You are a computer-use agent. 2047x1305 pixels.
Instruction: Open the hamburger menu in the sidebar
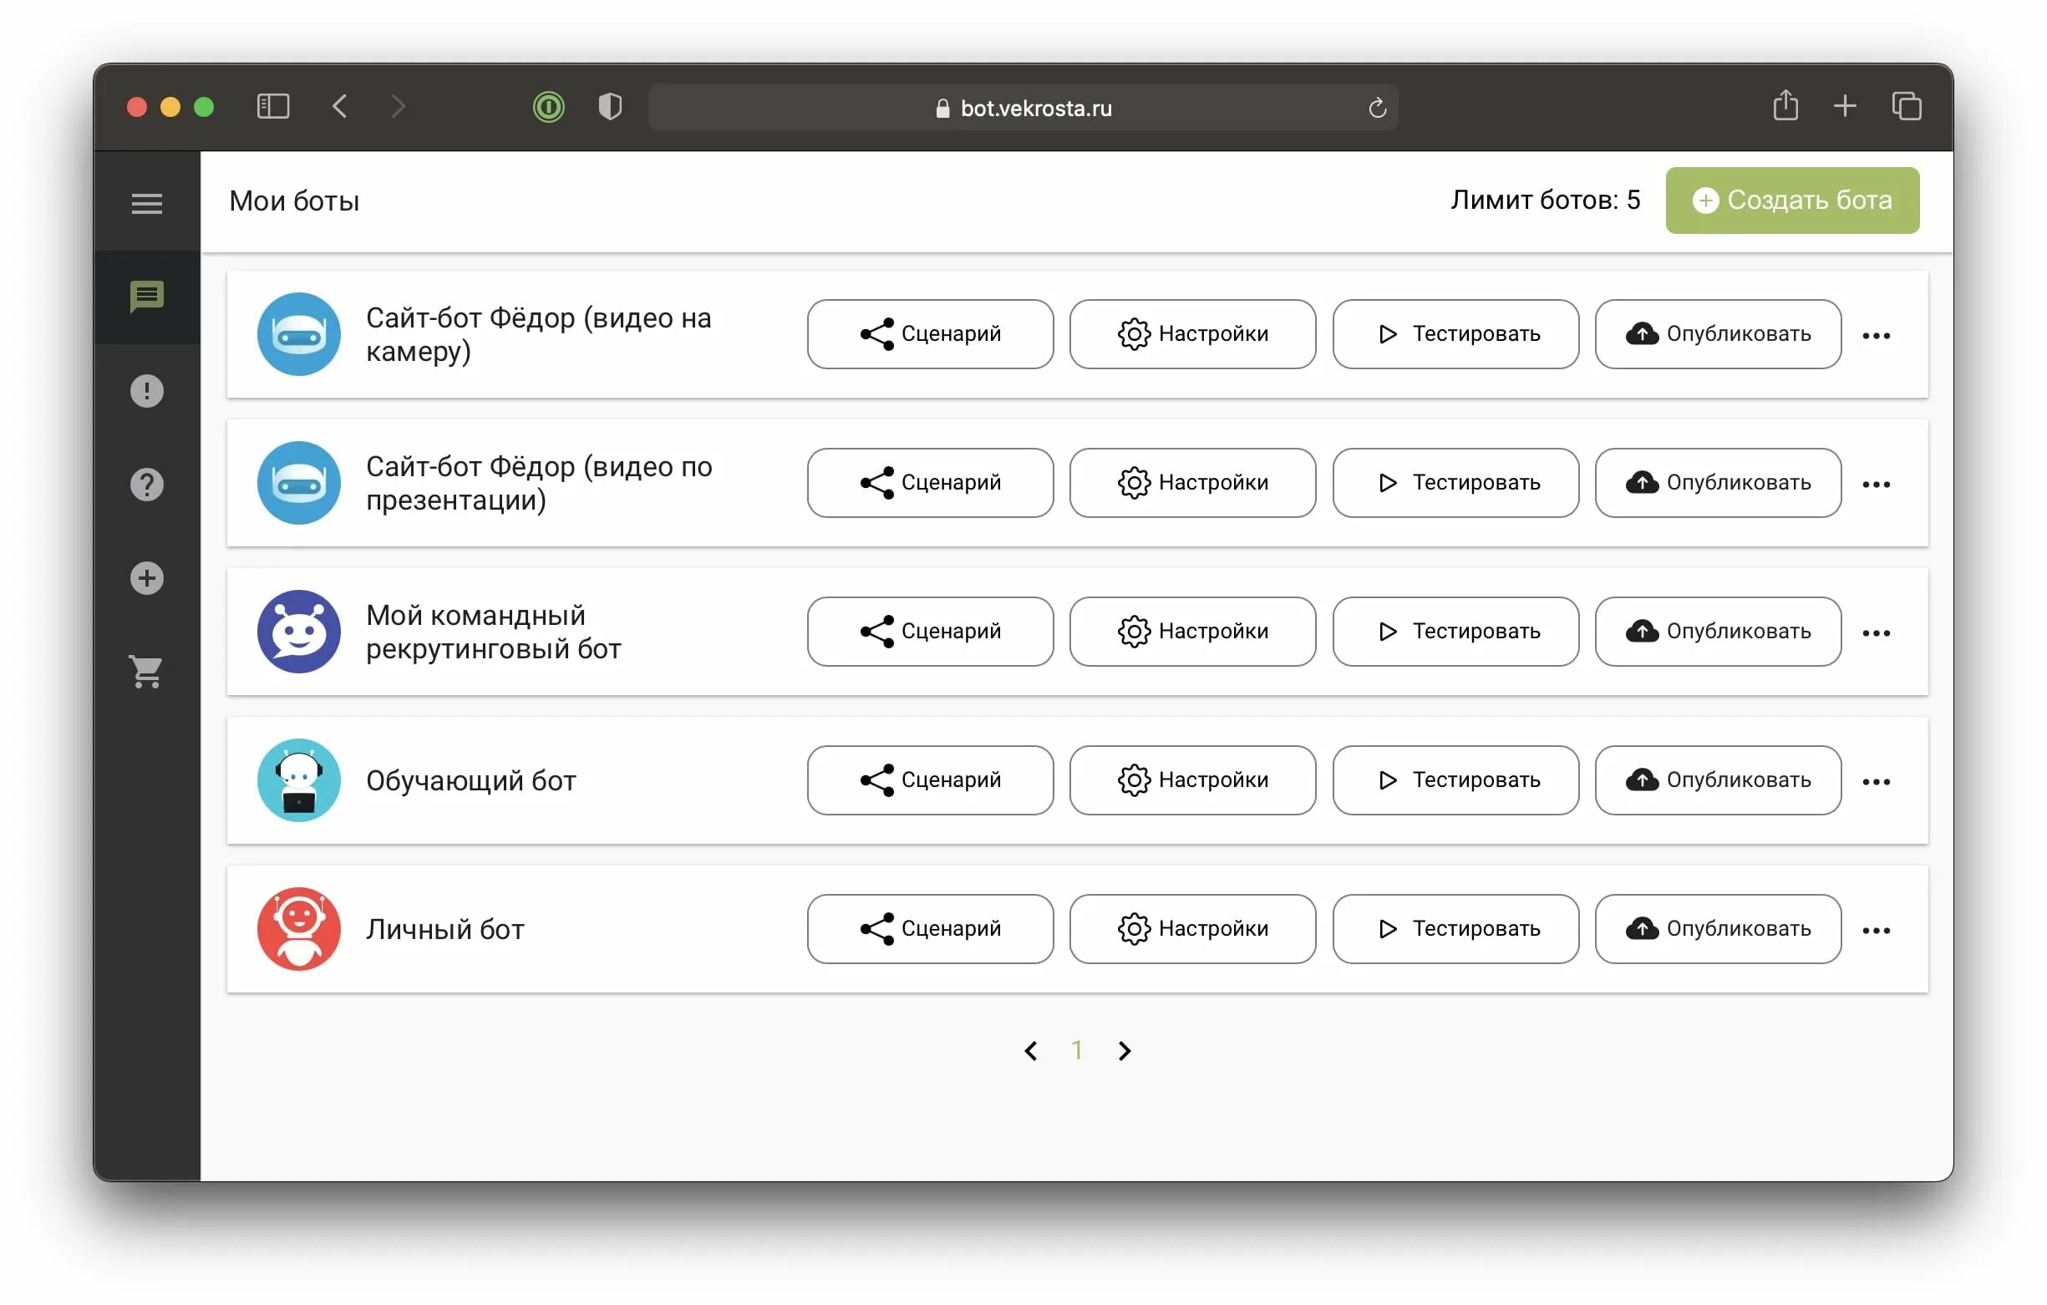click(x=147, y=203)
